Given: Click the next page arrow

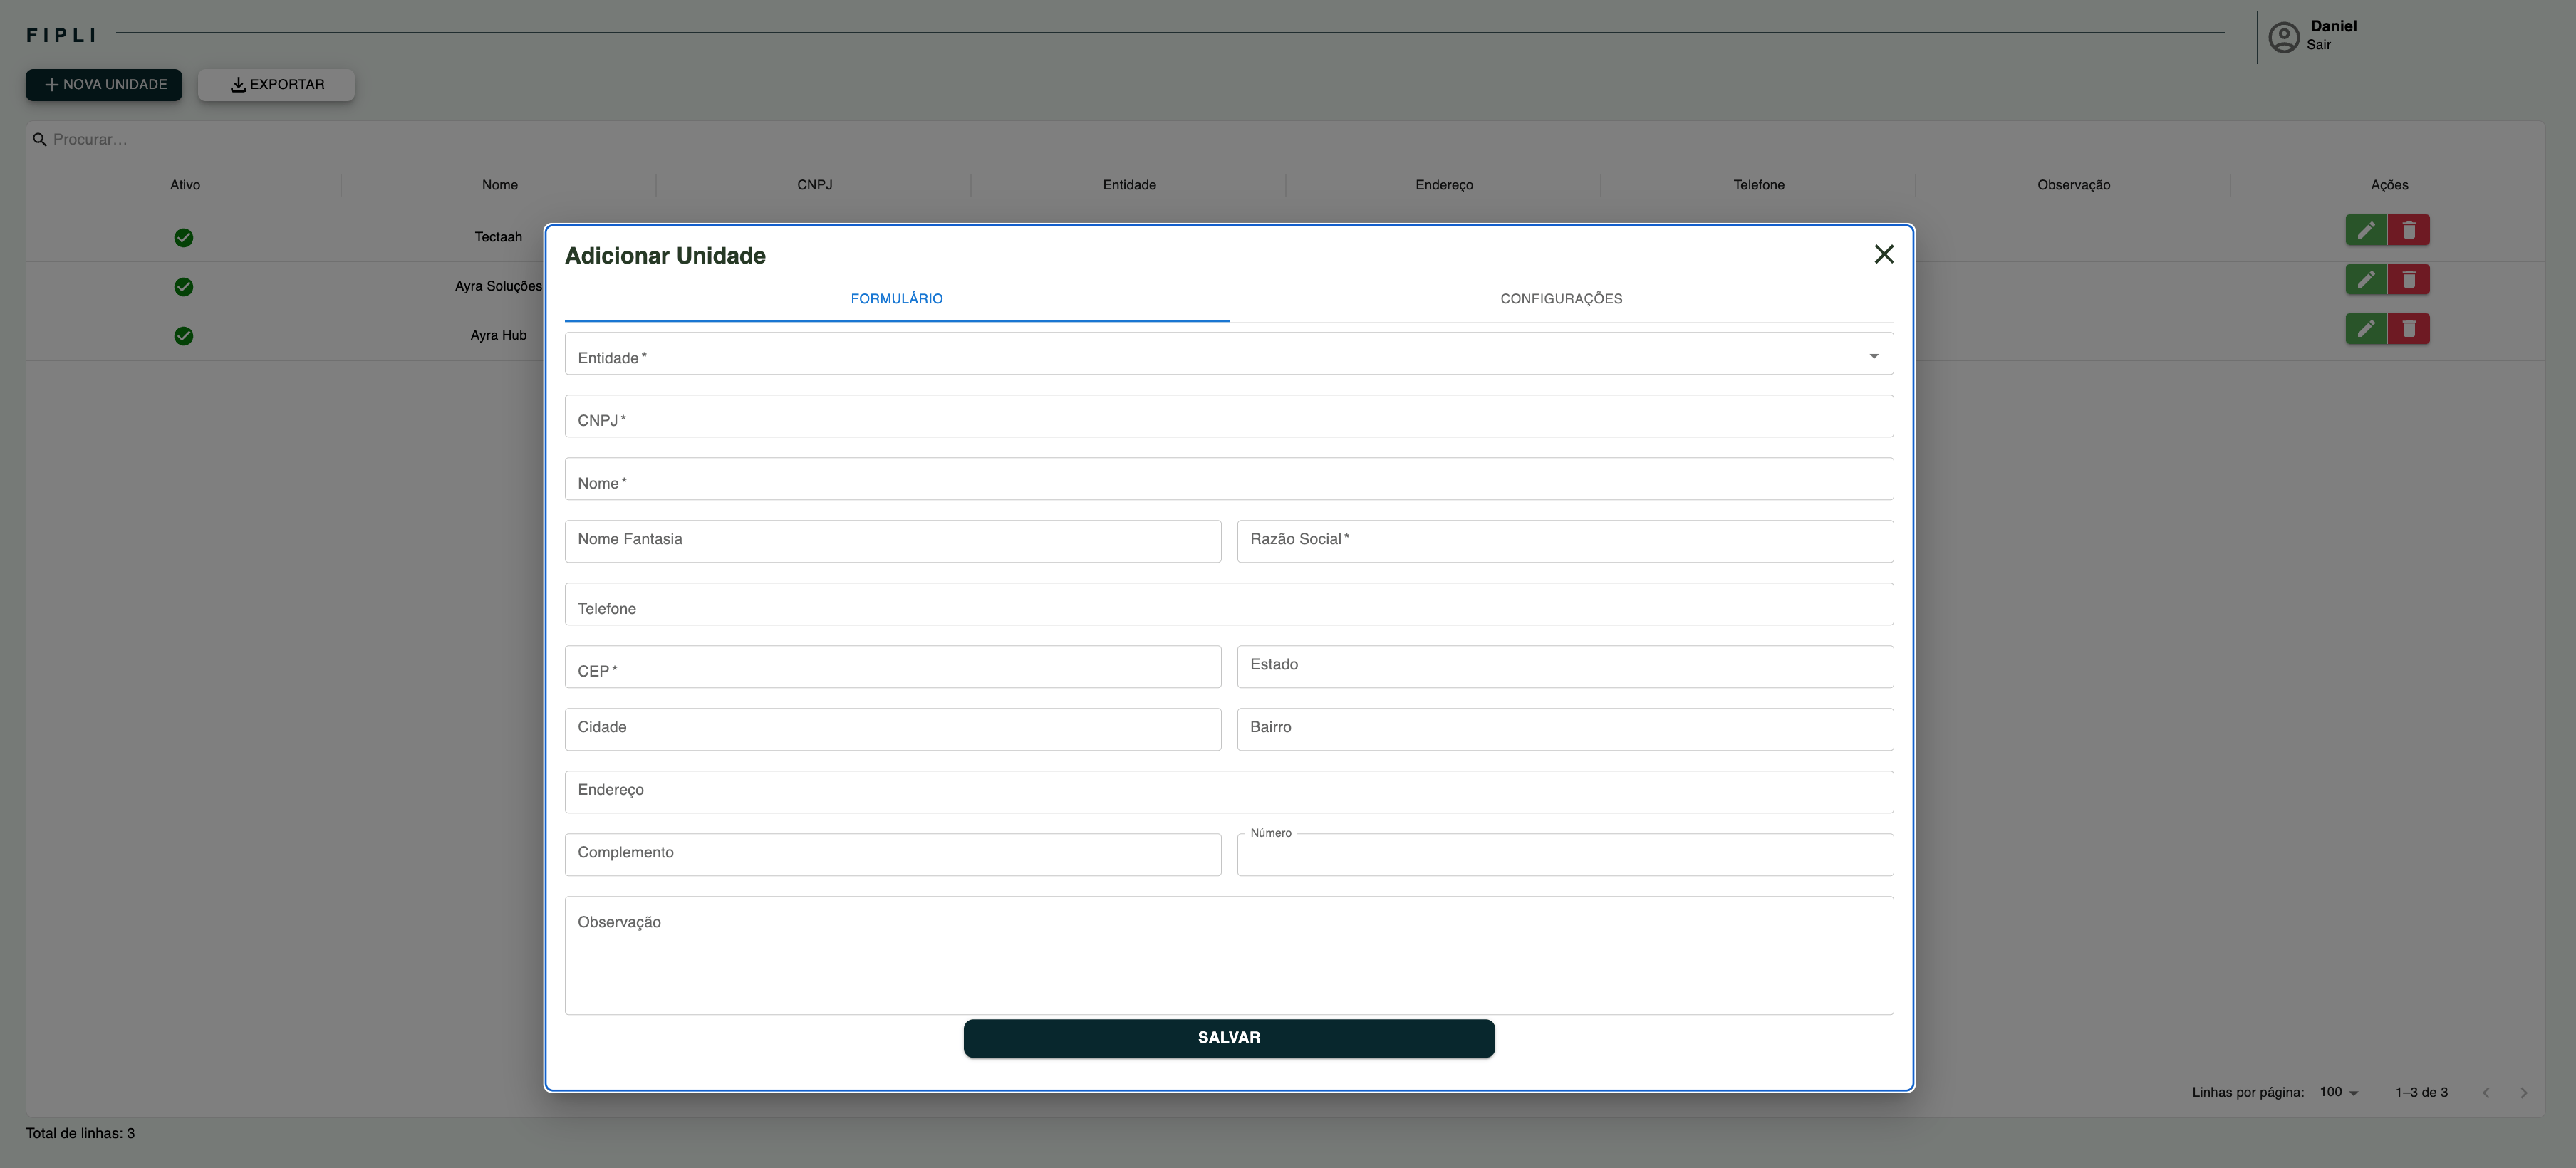Looking at the screenshot, I should click(2523, 1093).
